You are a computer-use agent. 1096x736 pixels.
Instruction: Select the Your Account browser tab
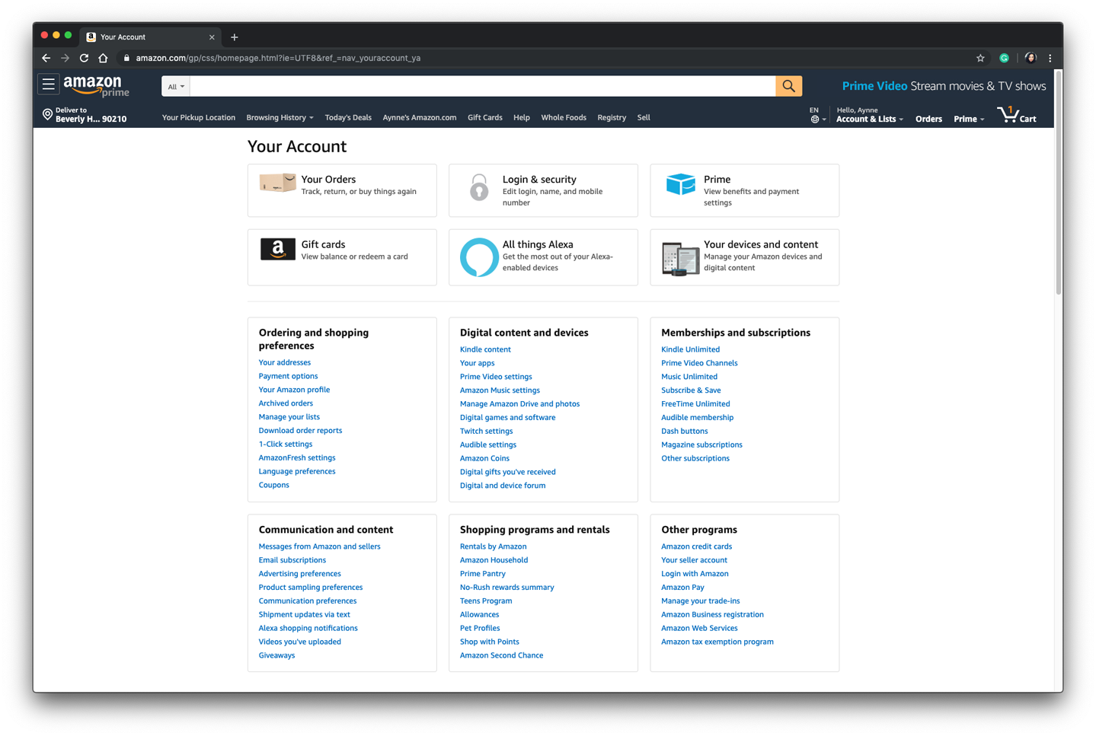click(x=151, y=37)
